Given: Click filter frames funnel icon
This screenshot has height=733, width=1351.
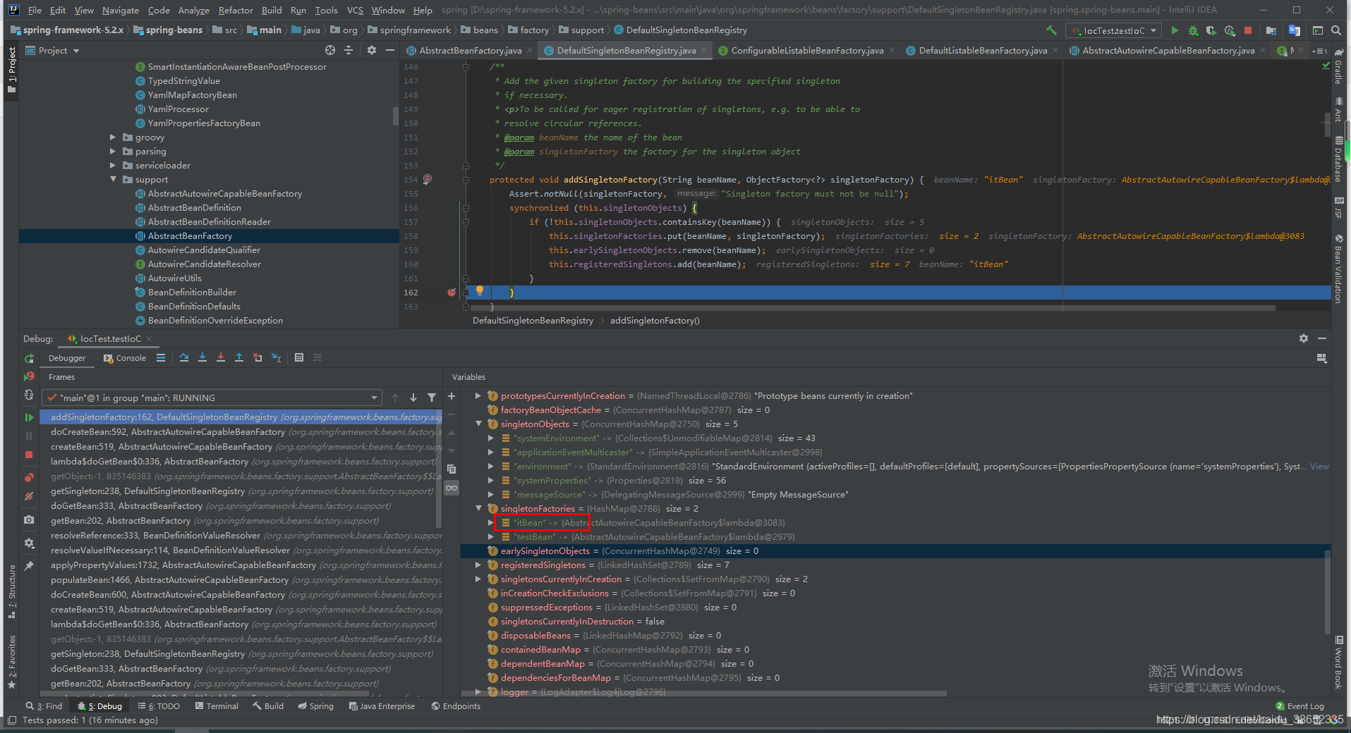Looking at the screenshot, I should [x=432, y=398].
